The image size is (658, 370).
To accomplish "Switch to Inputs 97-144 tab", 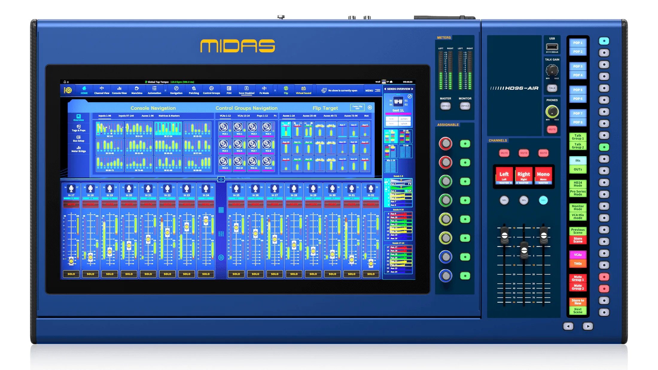I will (126, 116).
